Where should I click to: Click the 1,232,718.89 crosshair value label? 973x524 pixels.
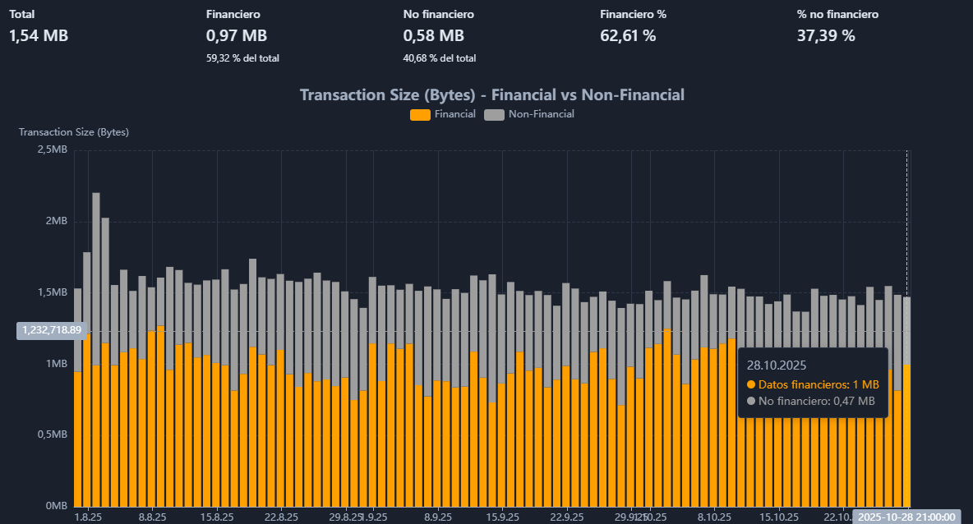pos(52,330)
